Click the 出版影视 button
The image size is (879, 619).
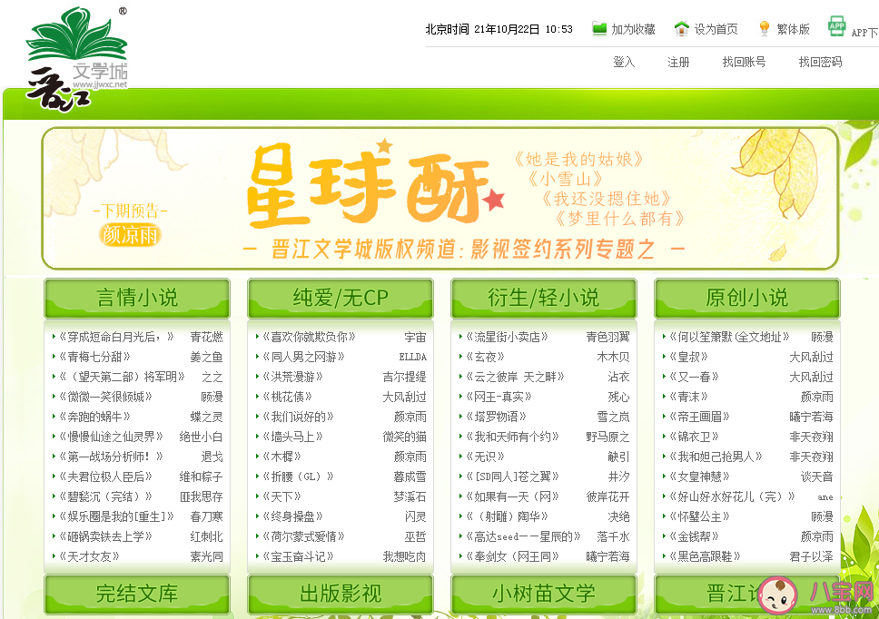(340, 594)
